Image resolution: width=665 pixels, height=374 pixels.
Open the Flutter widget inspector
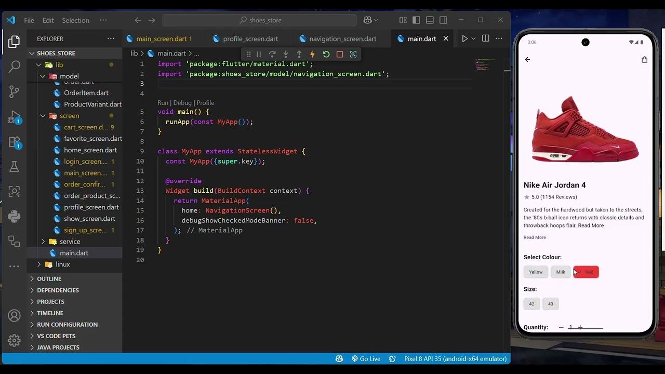(x=353, y=54)
